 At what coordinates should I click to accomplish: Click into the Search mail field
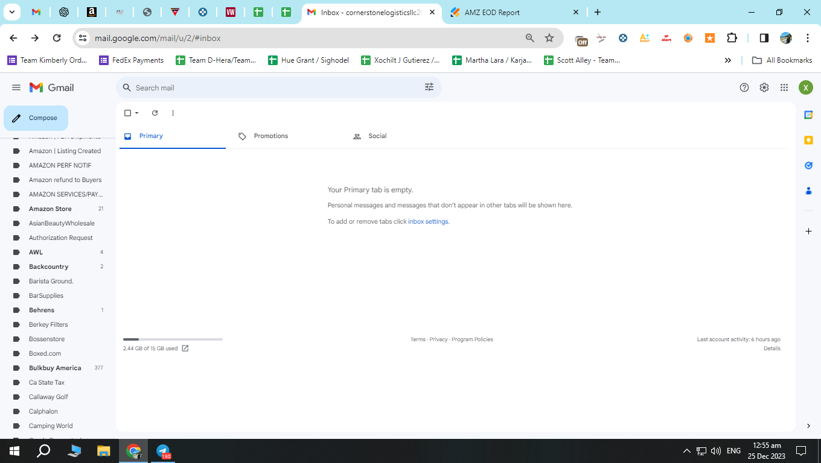pyautogui.click(x=279, y=87)
